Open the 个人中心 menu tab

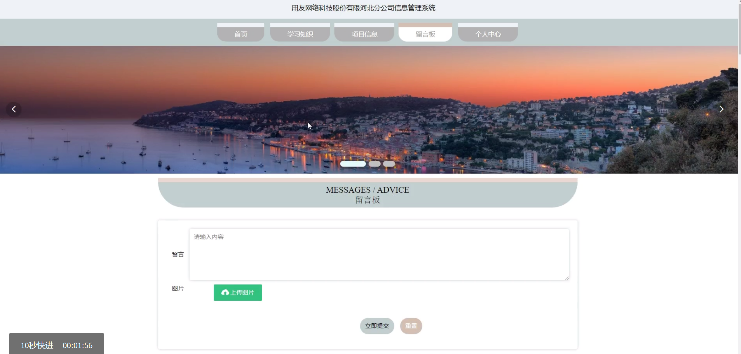(488, 34)
